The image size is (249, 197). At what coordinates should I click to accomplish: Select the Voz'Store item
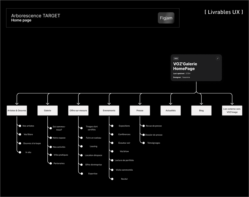pyautogui.click(x=28, y=134)
